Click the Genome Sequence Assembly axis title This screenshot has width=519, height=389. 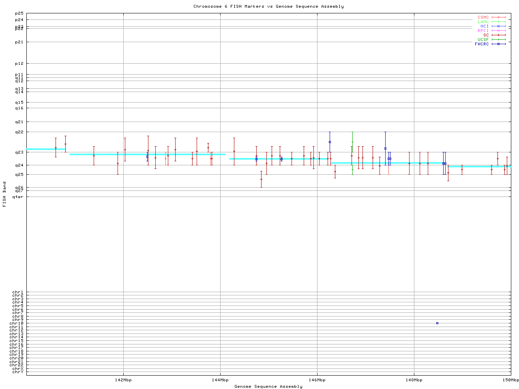(268, 387)
